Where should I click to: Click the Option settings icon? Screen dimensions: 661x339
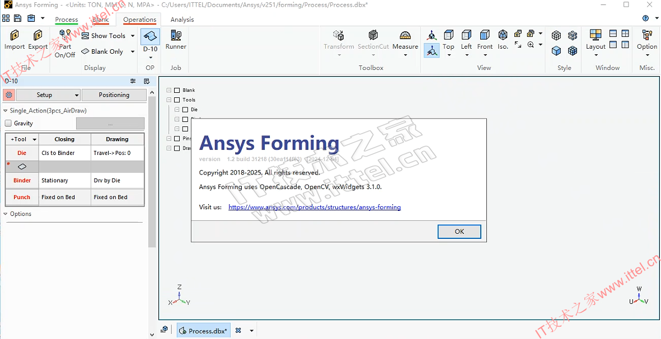(646, 35)
